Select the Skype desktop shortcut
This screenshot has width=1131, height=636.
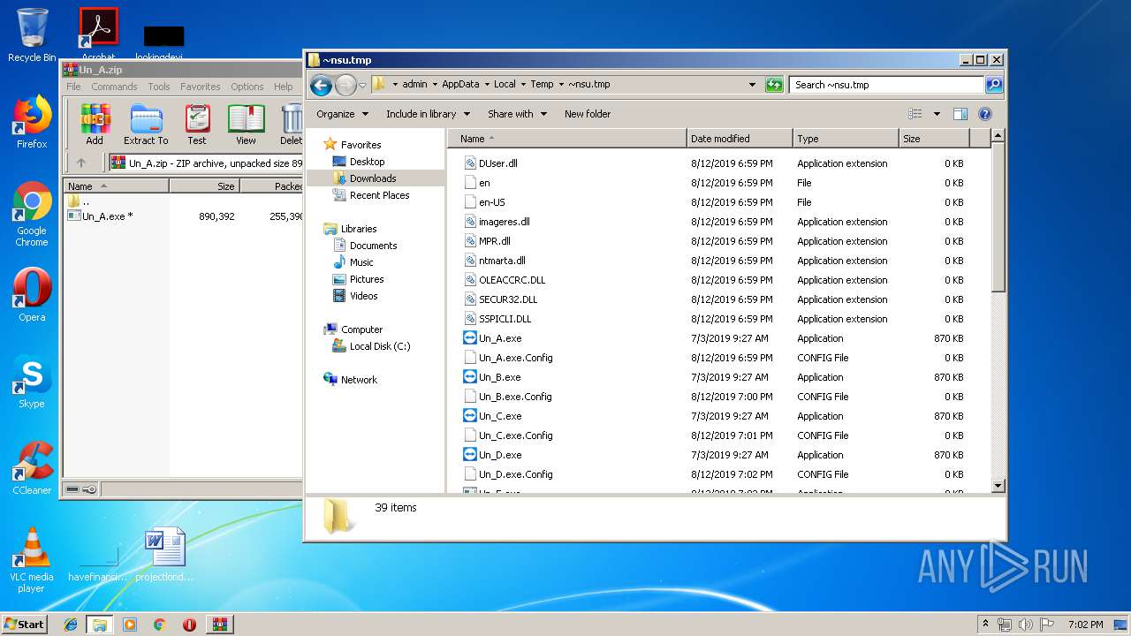pyautogui.click(x=32, y=382)
